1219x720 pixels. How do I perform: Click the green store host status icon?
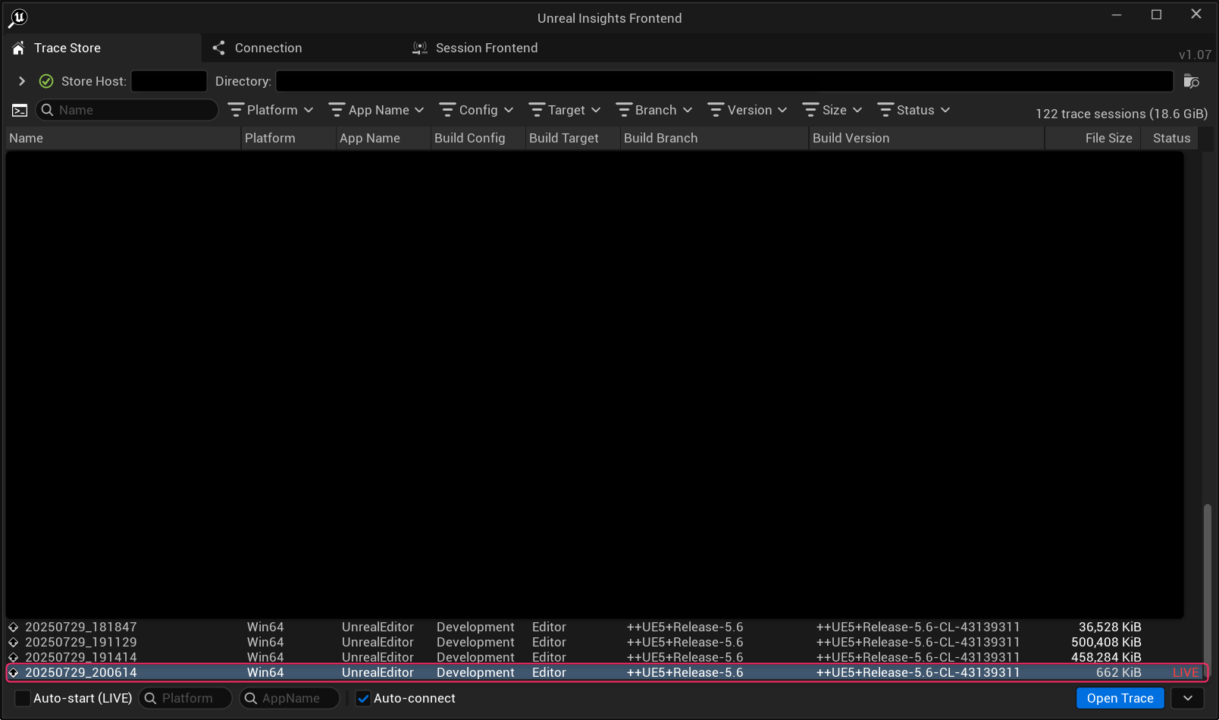[x=46, y=81]
